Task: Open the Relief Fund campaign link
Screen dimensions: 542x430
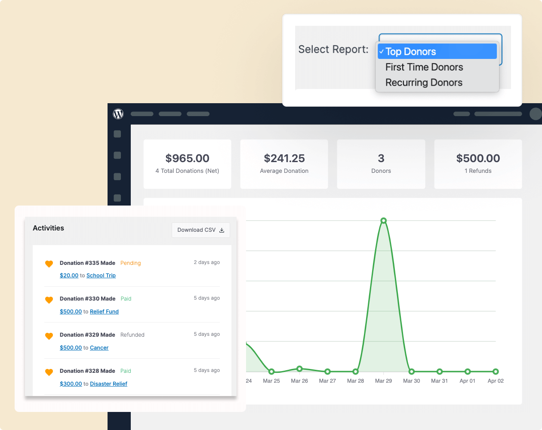Action: 104,312
